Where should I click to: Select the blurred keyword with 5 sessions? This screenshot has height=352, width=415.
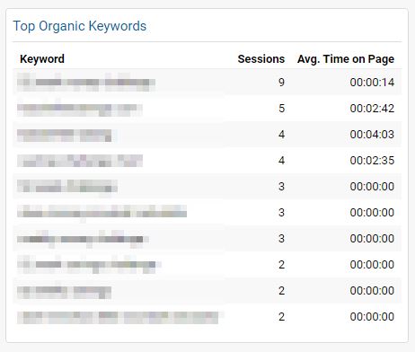[x=80, y=109]
